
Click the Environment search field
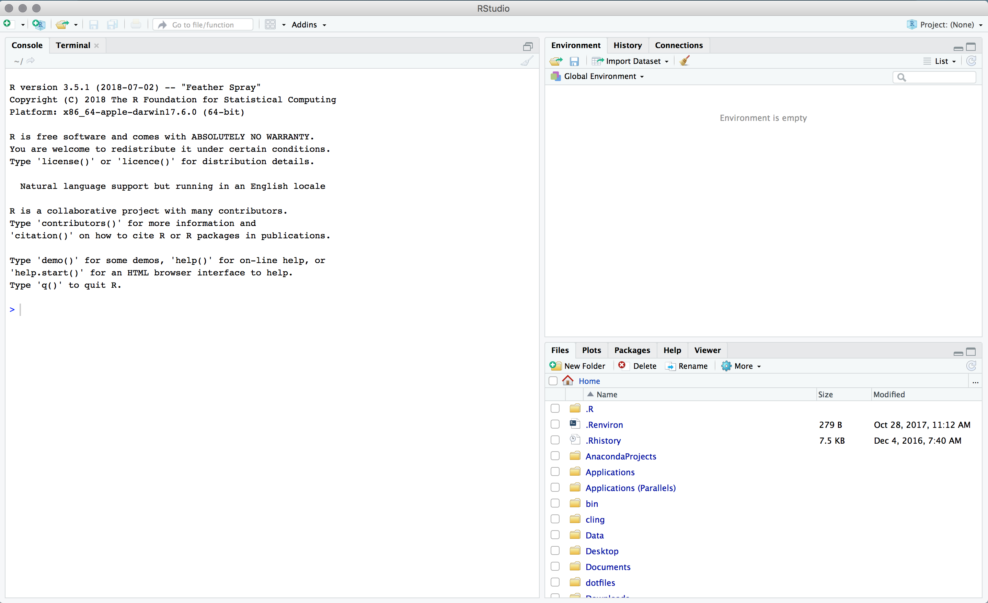coord(934,77)
